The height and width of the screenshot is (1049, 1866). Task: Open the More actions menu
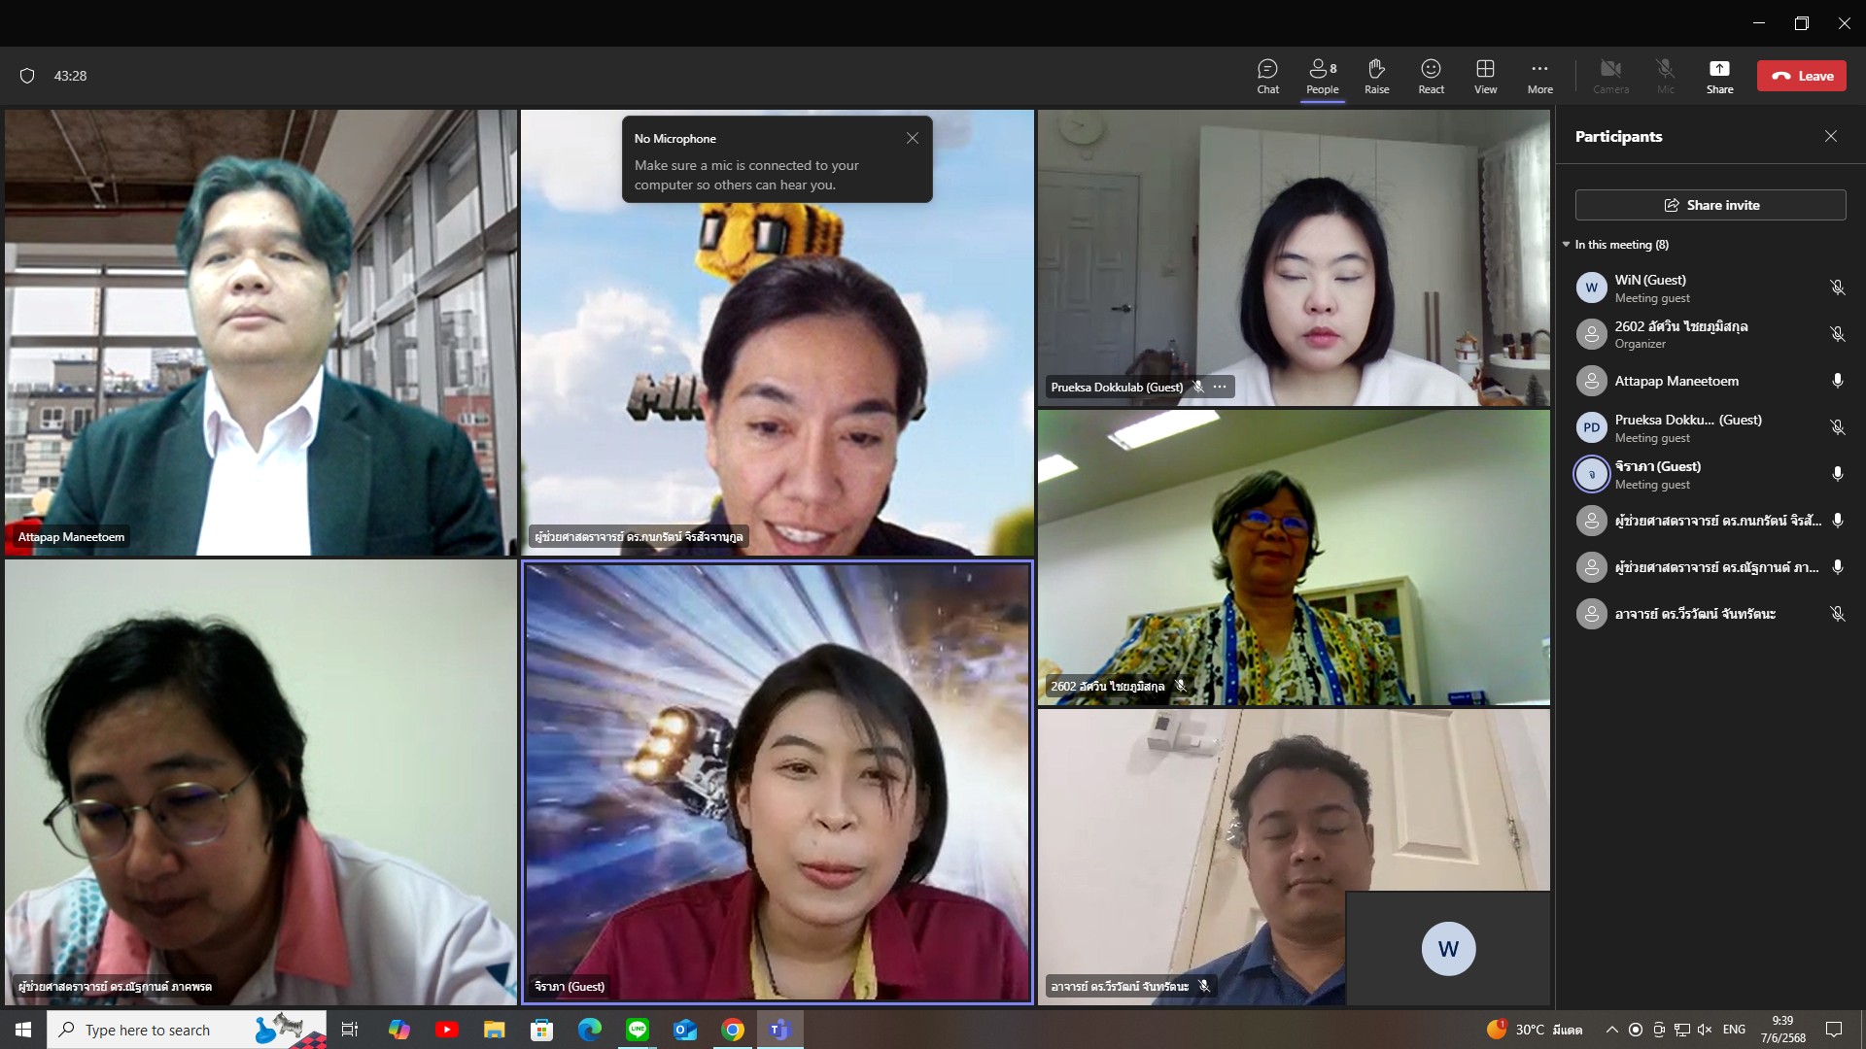point(1539,76)
